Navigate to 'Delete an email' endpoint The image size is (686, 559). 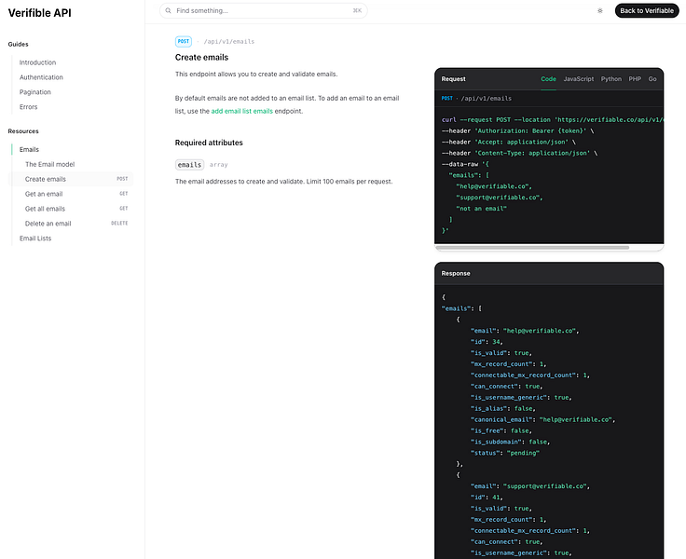click(48, 224)
